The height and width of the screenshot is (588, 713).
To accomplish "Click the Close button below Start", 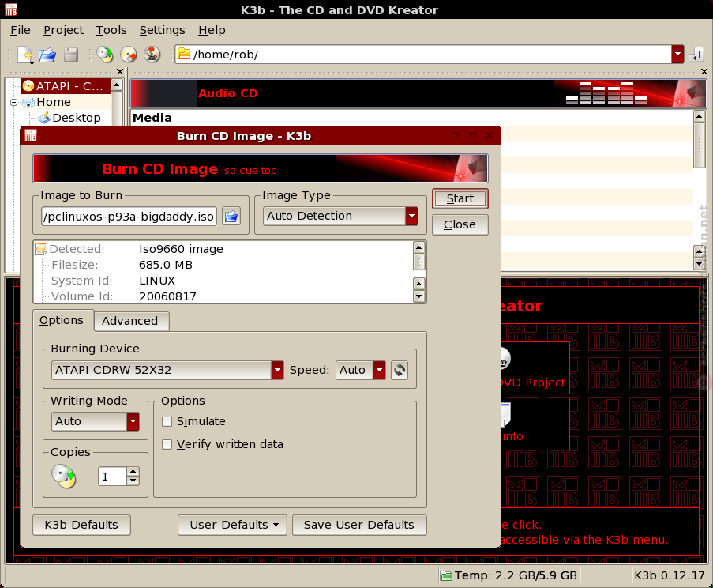I will click(460, 224).
